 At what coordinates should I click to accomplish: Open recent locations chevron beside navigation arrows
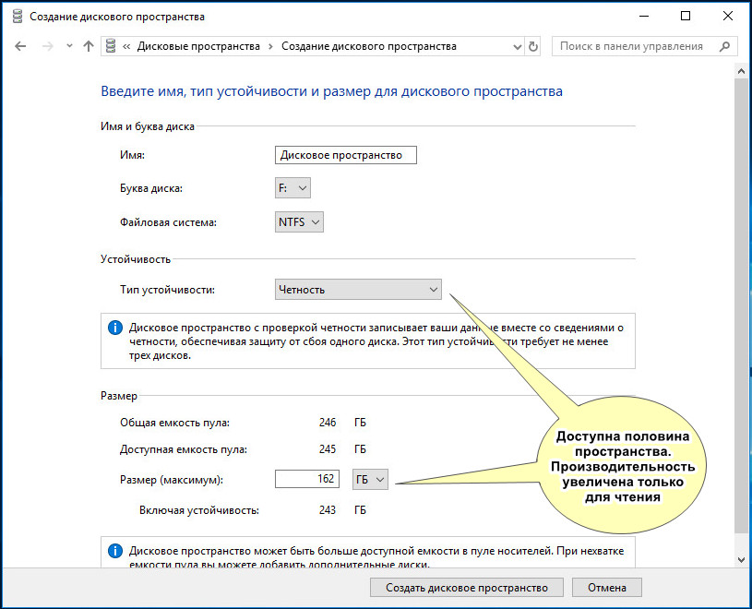(x=69, y=46)
